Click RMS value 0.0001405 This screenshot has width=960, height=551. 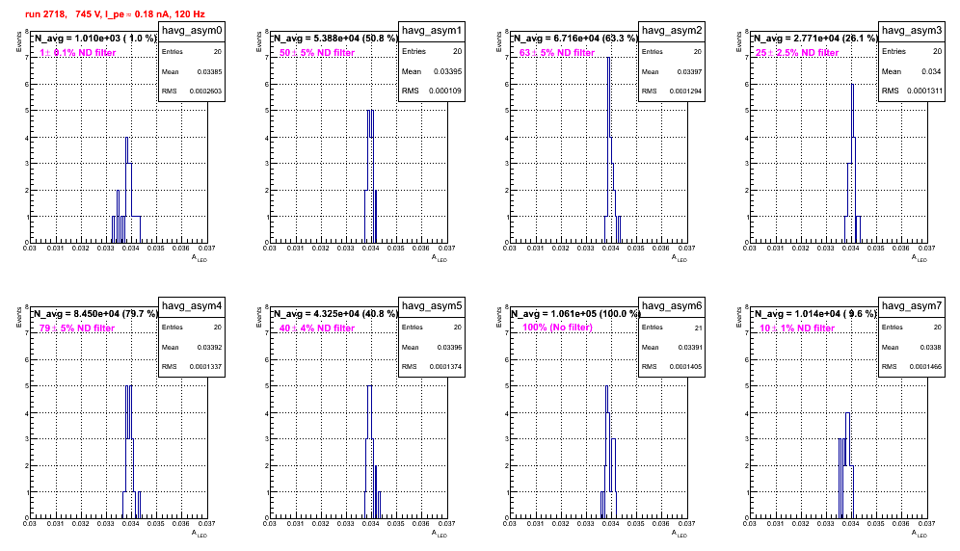point(685,367)
